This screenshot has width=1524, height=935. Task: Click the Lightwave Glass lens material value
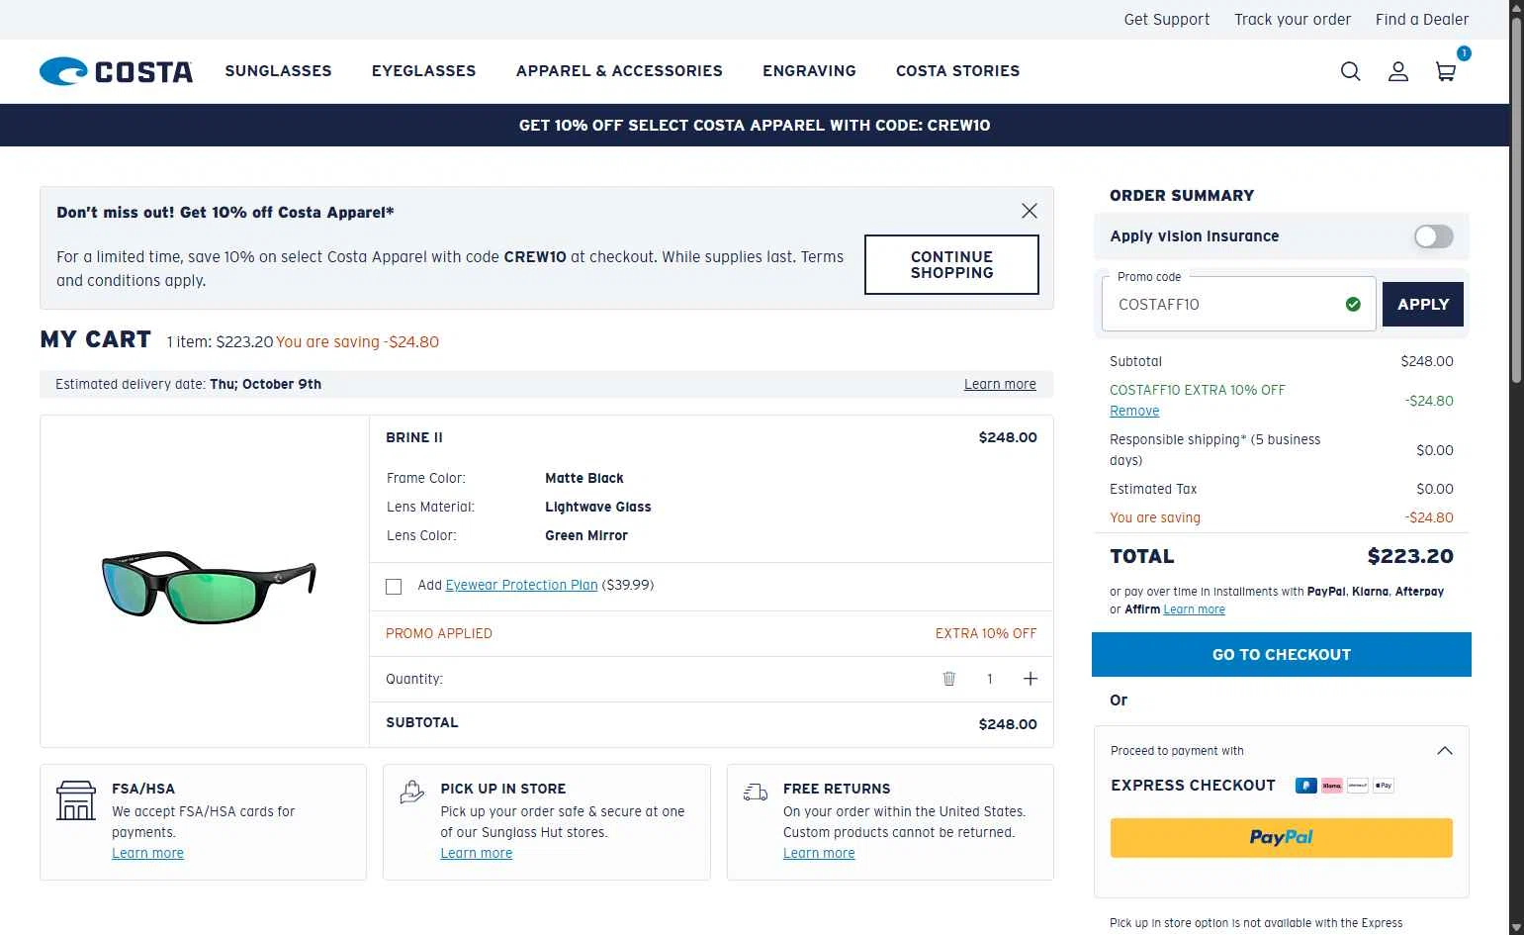pyautogui.click(x=598, y=507)
